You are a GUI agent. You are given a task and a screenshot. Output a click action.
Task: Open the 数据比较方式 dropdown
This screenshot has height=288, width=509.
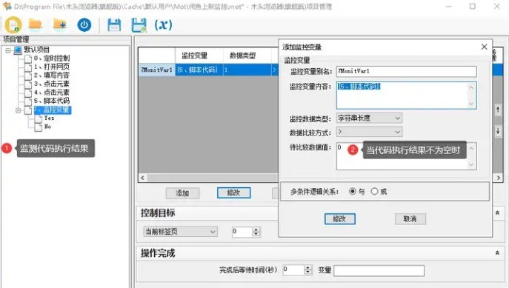[x=369, y=132]
